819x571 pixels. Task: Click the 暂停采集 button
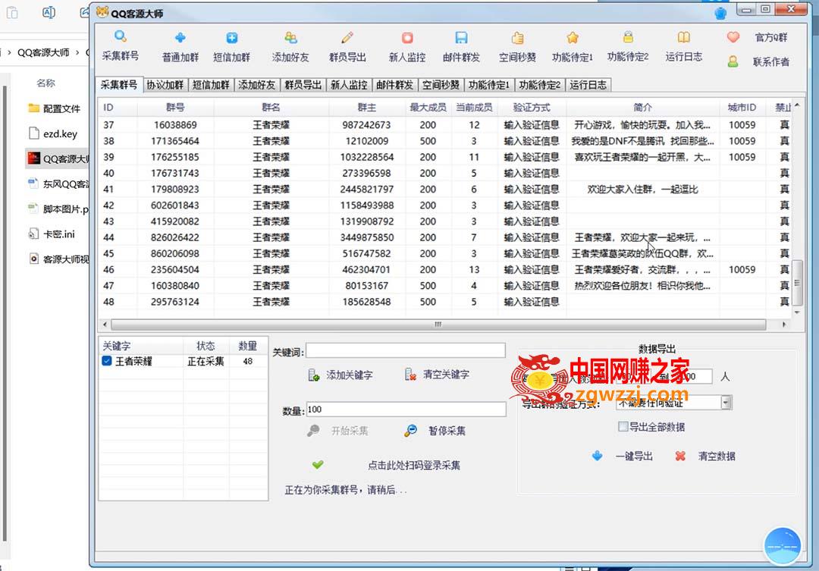coord(435,431)
